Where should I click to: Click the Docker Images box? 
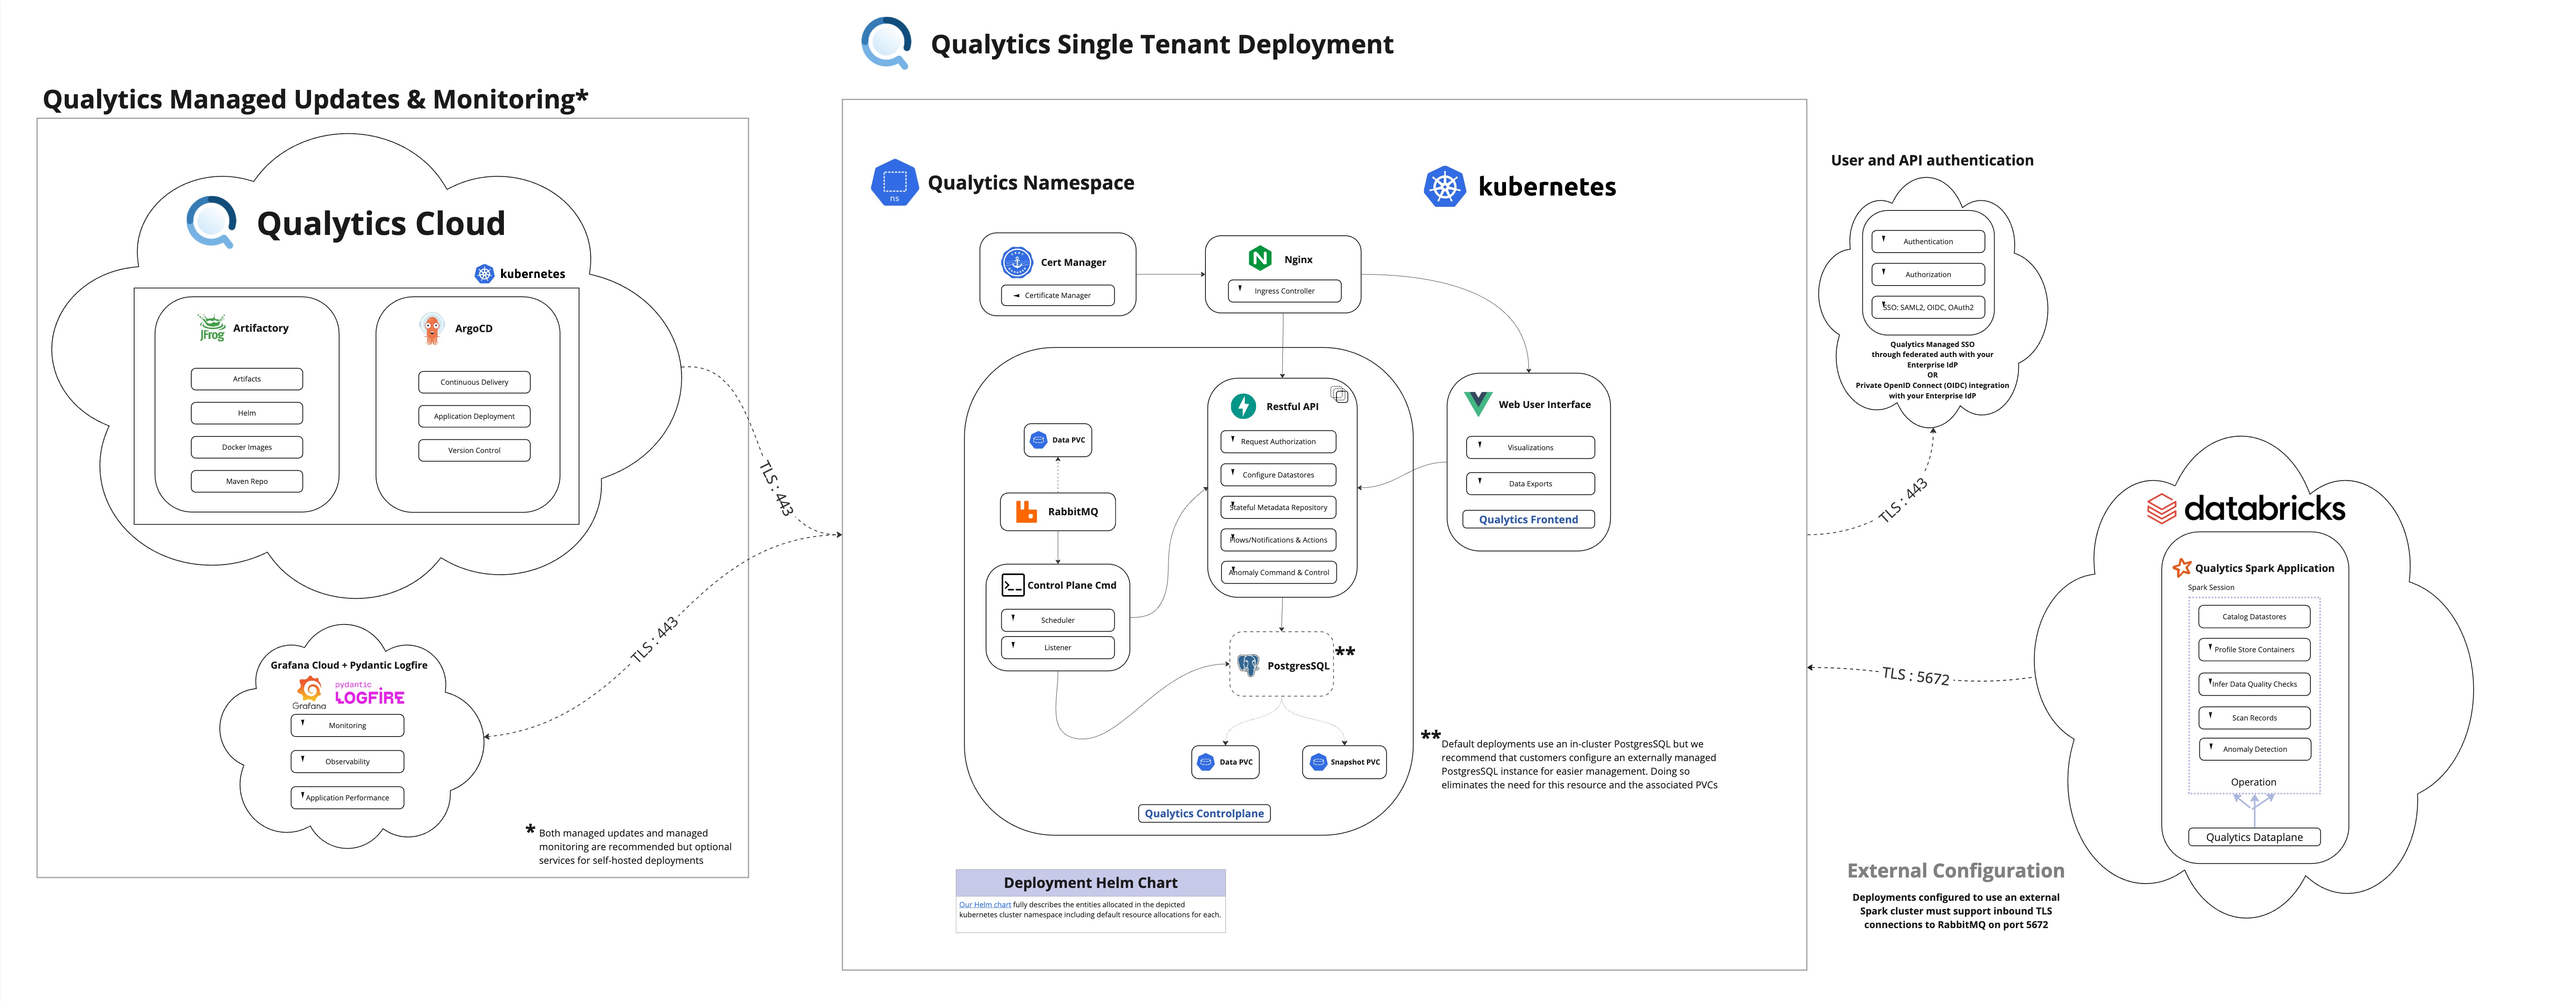[247, 447]
